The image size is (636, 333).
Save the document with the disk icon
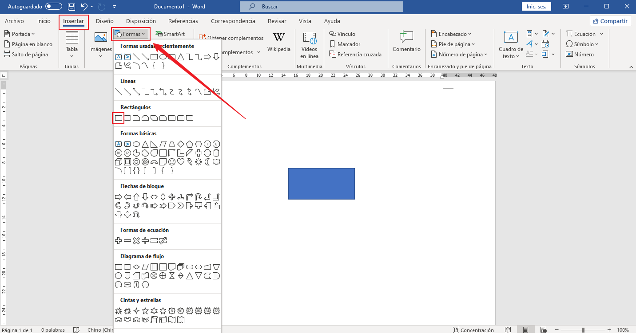[x=72, y=7]
